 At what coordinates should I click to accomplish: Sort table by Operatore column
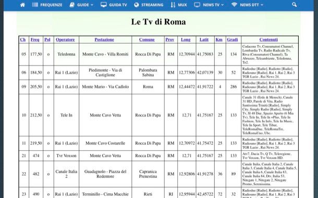pyautogui.click(x=65, y=39)
